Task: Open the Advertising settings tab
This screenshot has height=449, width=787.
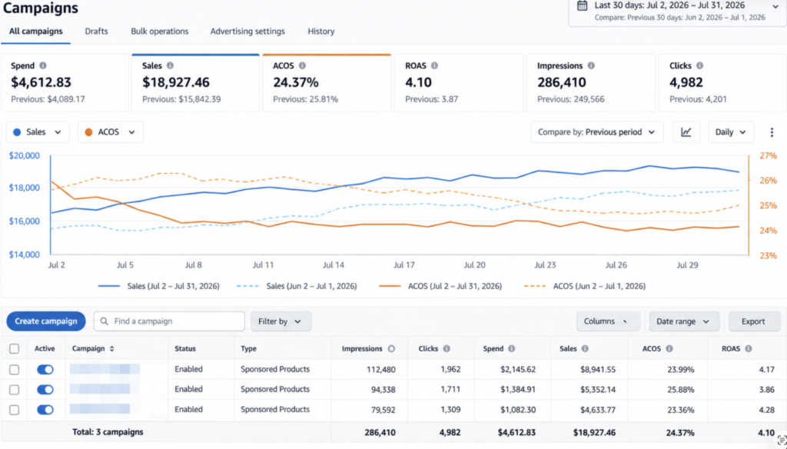Action: tap(247, 32)
